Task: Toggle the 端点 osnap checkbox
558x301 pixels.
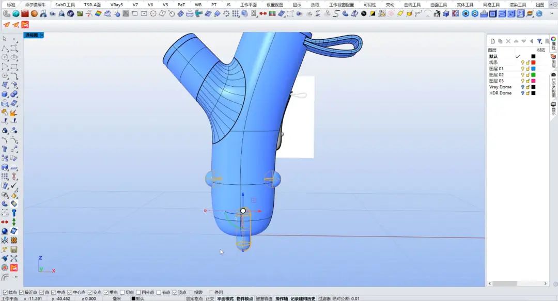Action: pyautogui.click(x=5, y=292)
